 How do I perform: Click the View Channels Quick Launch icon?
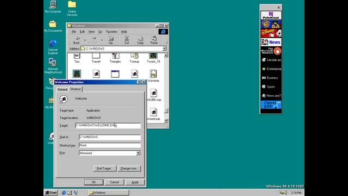coord(76,193)
